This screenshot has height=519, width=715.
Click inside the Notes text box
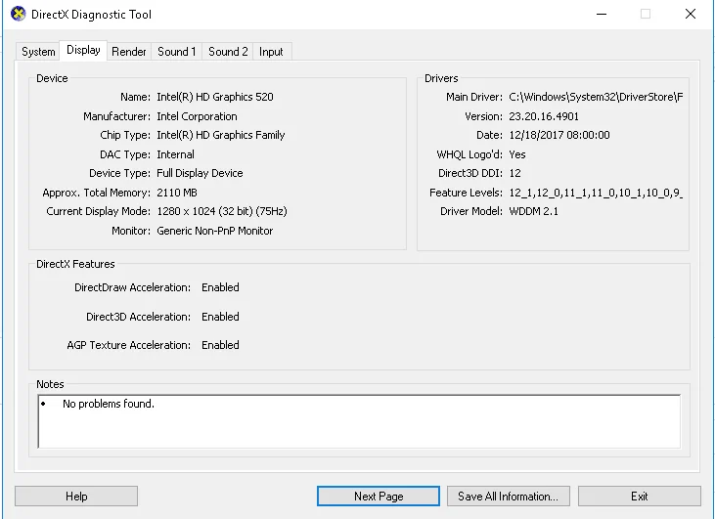pyautogui.click(x=359, y=421)
